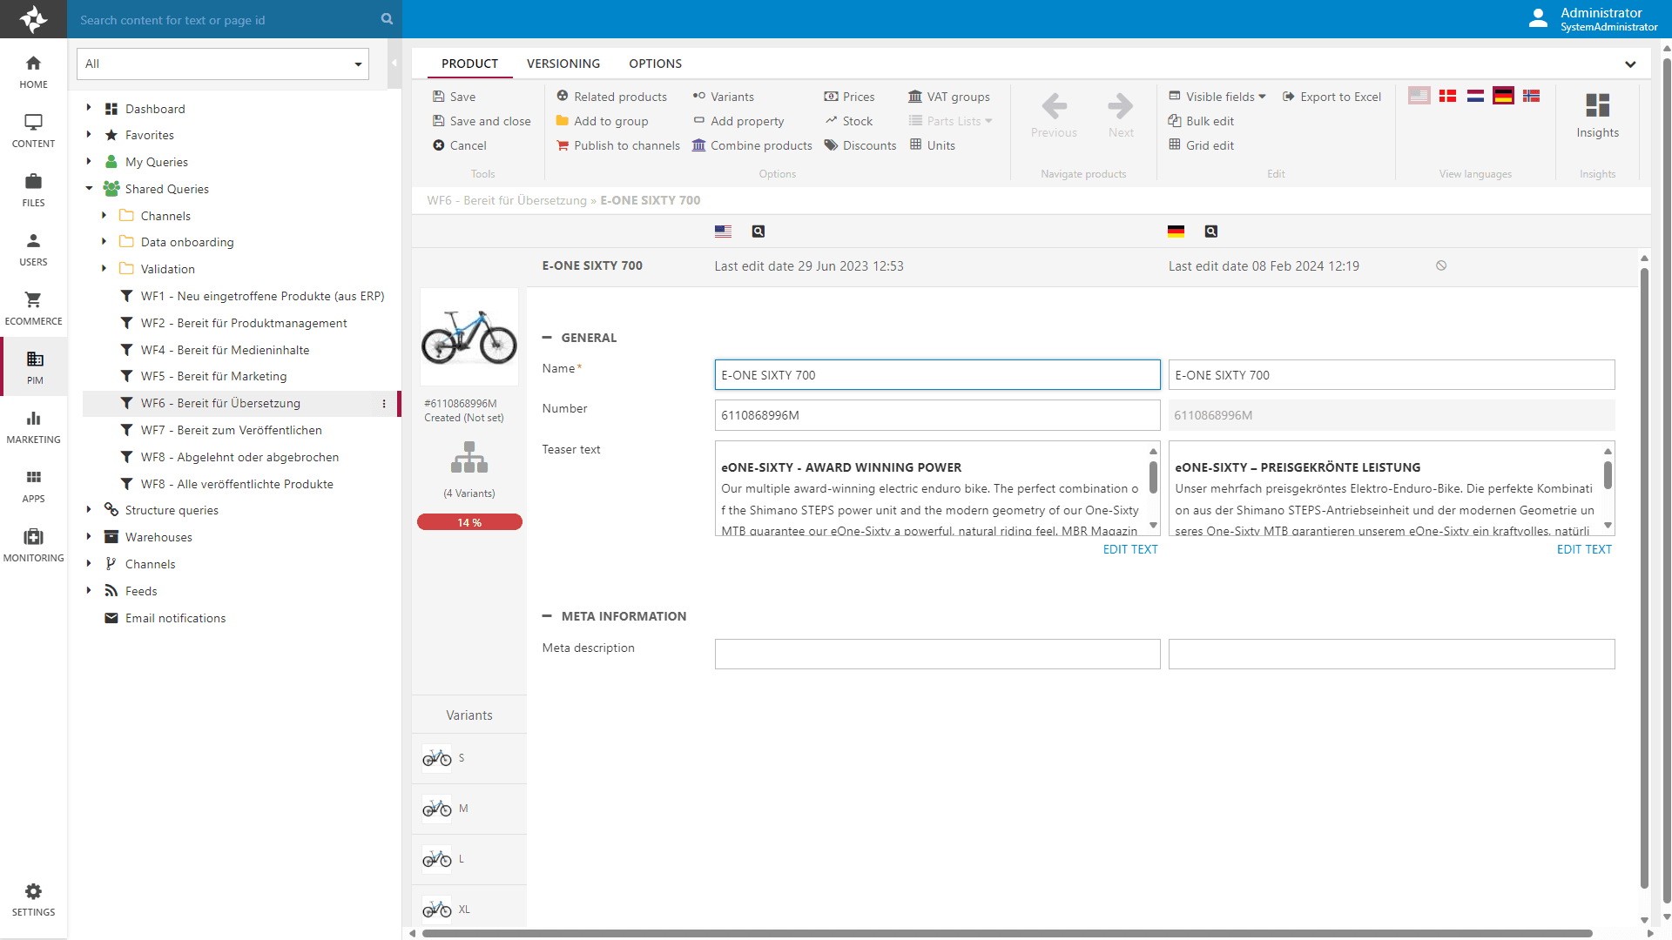Select the OPTIONS tab
This screenshot has width=1672, height=940.
pyautogui.click(x=653, y=64)
